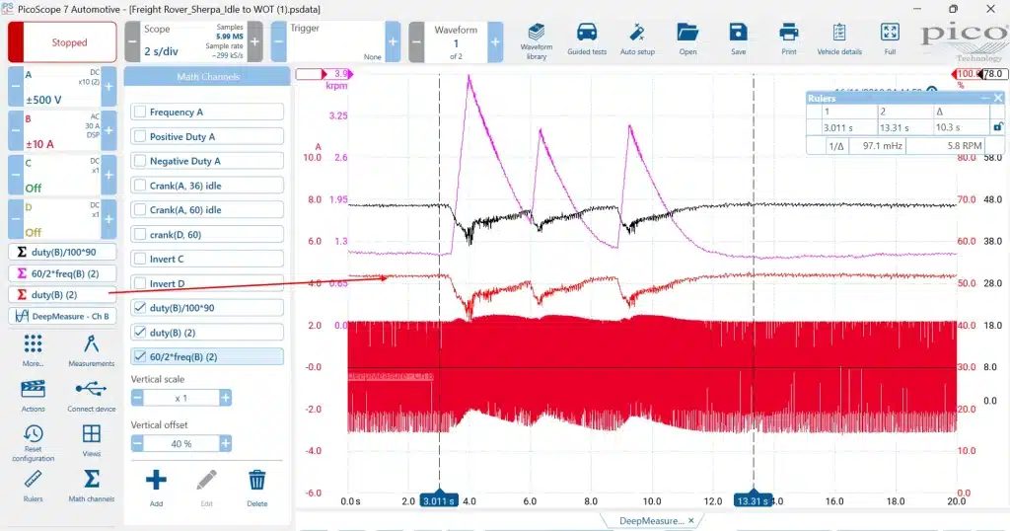
Task: Add a new math channel
Action: pos(156,488)
